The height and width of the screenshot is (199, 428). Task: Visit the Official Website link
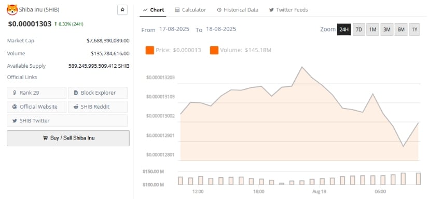[x=37, y=107]
